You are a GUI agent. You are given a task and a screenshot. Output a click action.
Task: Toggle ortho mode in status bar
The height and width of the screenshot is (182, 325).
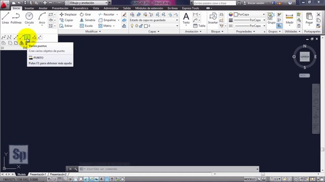[x=65, y=179]
